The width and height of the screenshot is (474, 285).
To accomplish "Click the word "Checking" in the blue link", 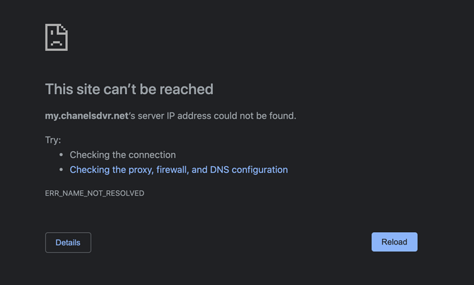I will point(89,170).
